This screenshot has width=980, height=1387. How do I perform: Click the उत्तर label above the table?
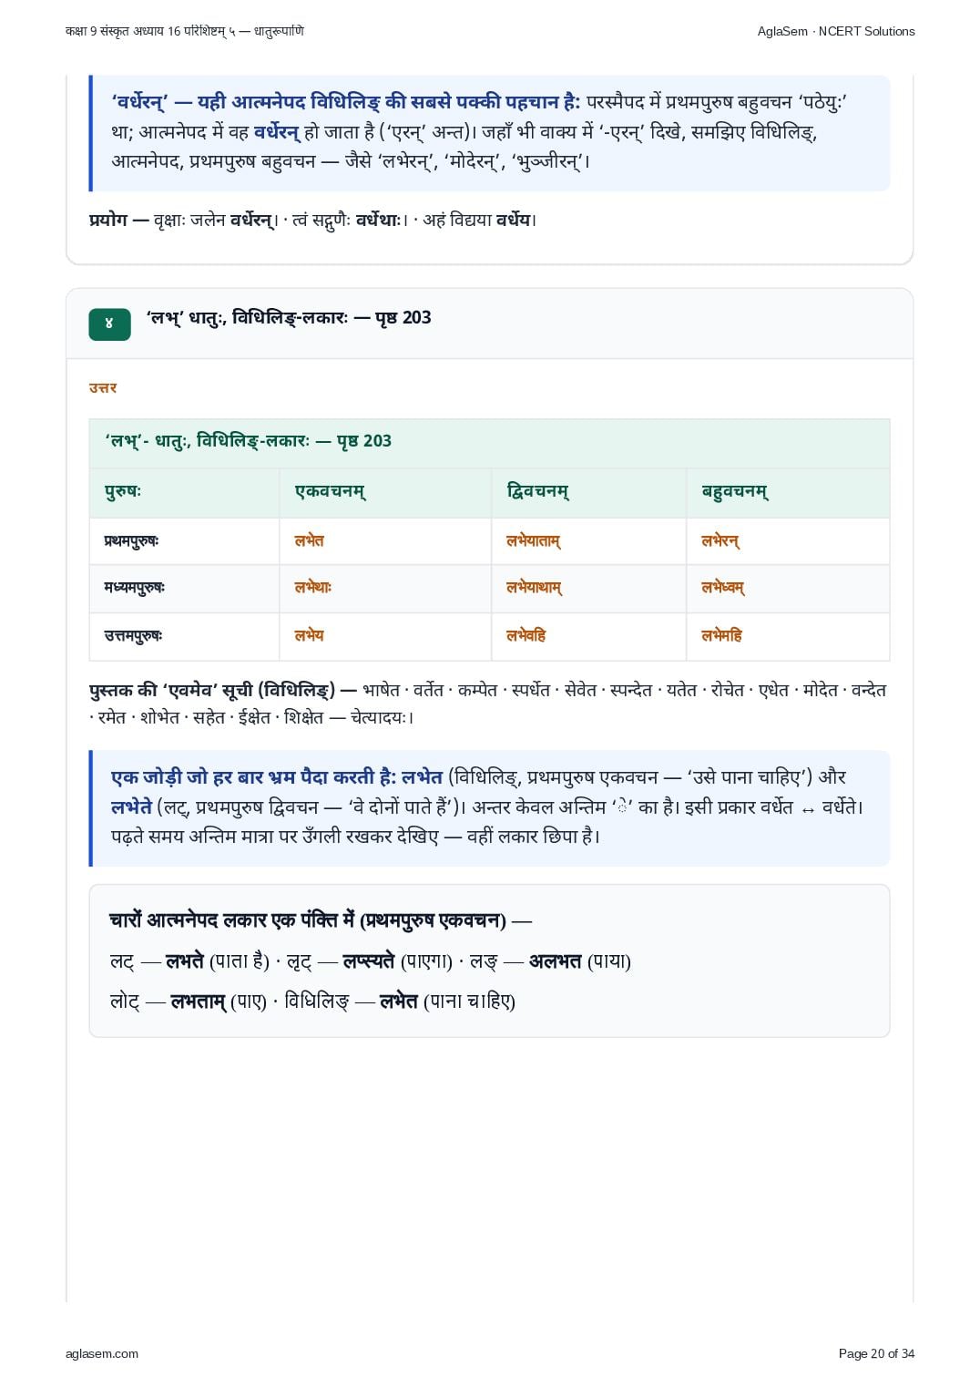pyautogui.click(x=103, y=388)
